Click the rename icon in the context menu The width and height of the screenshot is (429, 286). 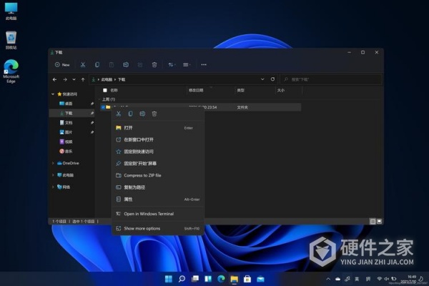(x=142, y=114)
